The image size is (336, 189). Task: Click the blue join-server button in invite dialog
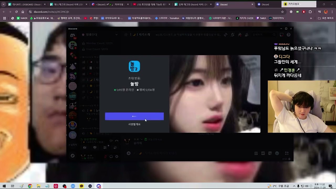[134, 116]
